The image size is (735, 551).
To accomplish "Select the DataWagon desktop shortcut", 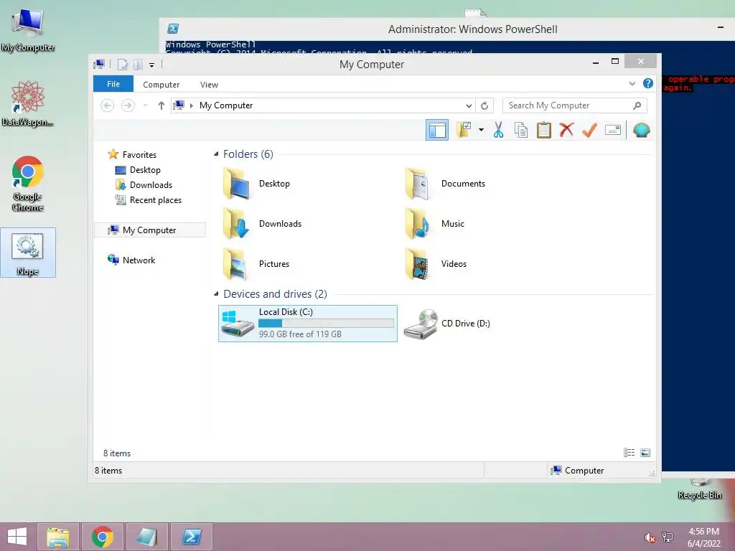I will coord(28,103).
